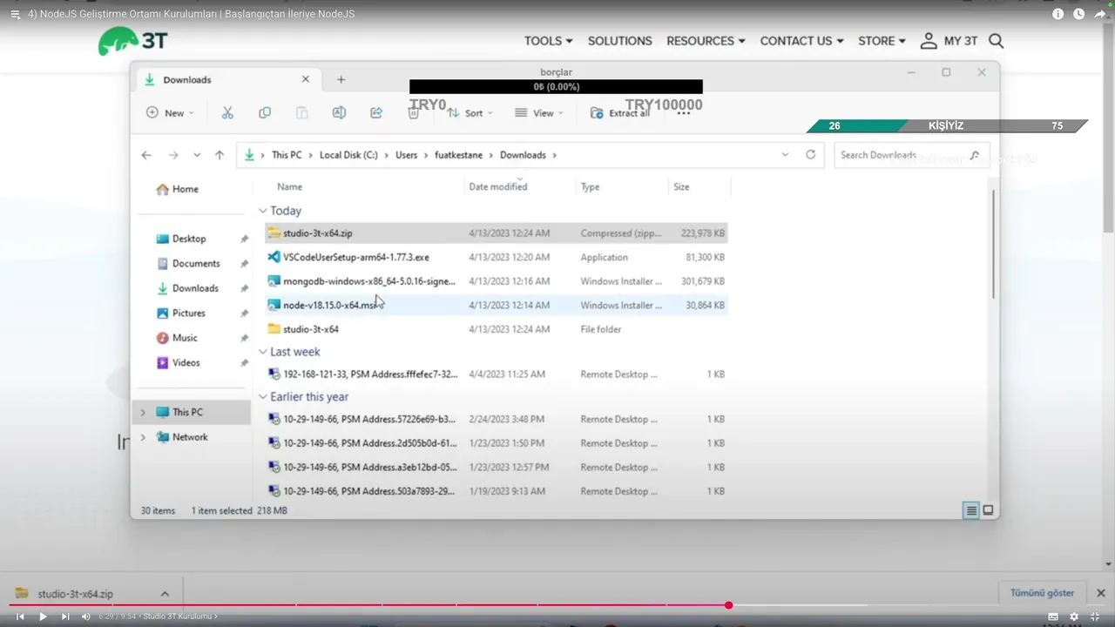Mute the video volume
This screenshot has width=1115, height=627.
point(85,617)
